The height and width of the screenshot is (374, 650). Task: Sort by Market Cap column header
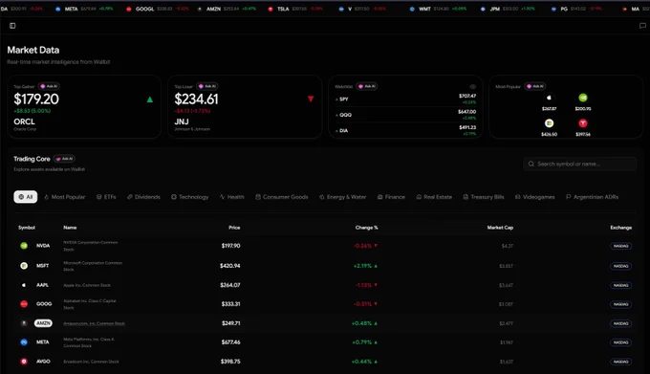click(x=500, y=228)
